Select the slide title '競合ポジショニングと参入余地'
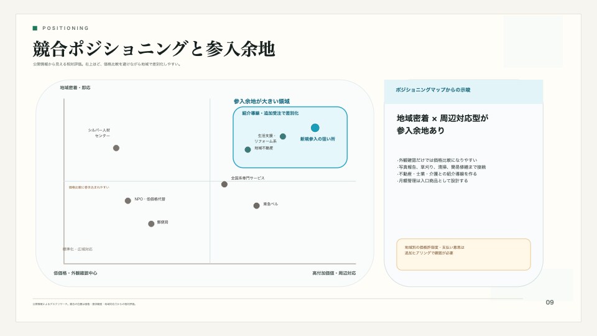This screenshot has width=597, height=336. (154, 49)
